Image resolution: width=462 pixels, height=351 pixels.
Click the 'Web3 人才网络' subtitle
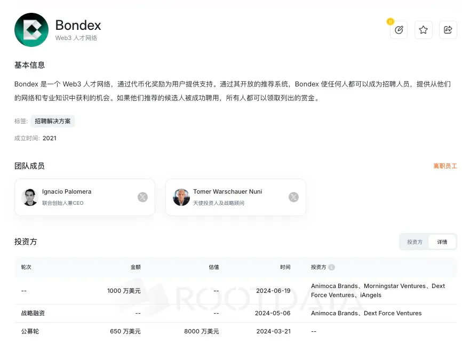[x=76, y=38]
